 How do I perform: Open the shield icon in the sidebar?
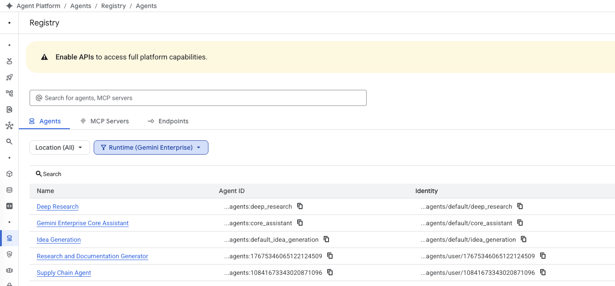point(9,254)
